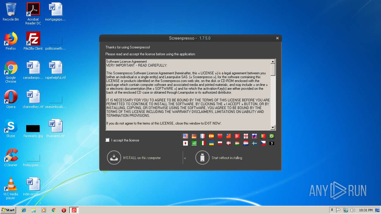Select the Brazilian flag language

(x=272, y=136)
